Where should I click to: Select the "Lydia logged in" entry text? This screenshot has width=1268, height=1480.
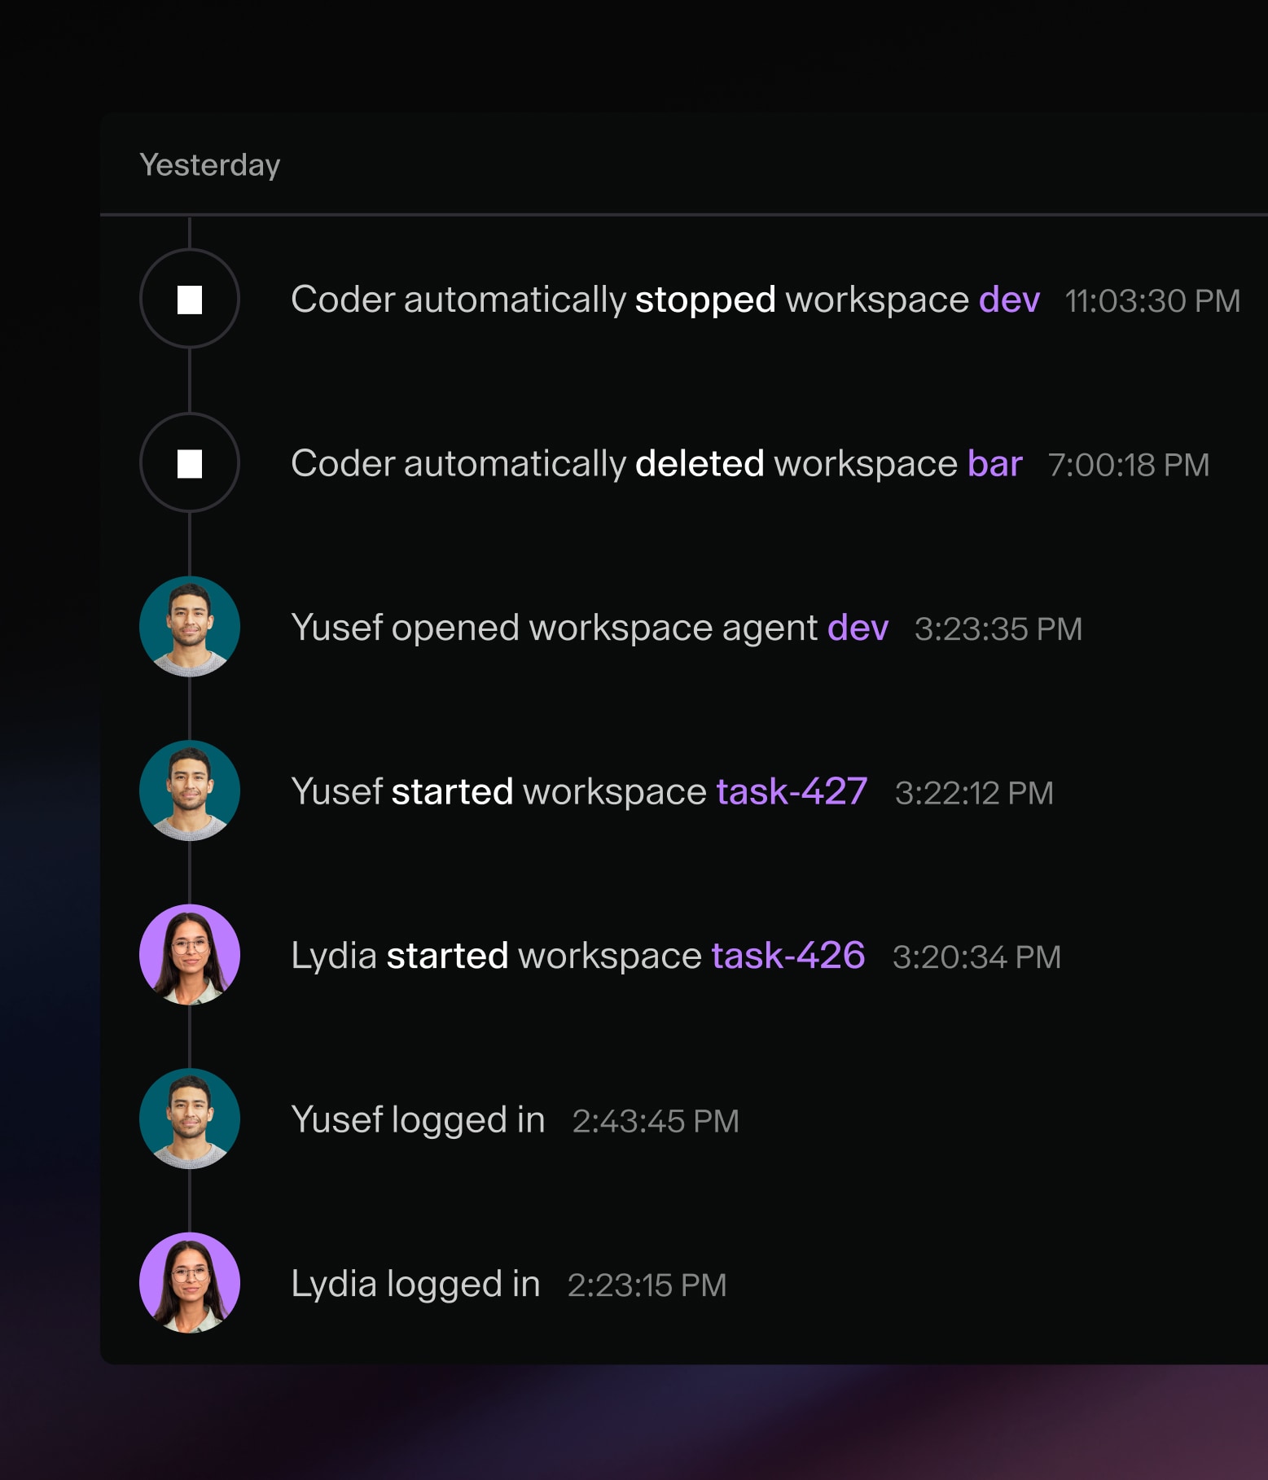click(x=415, y=1284)
